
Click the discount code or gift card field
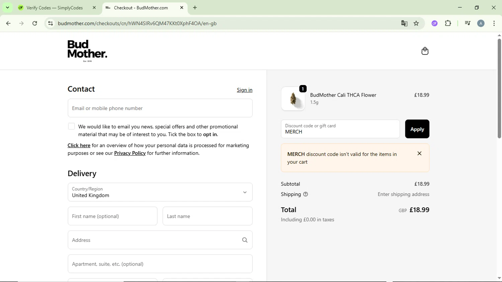(340, 129)
